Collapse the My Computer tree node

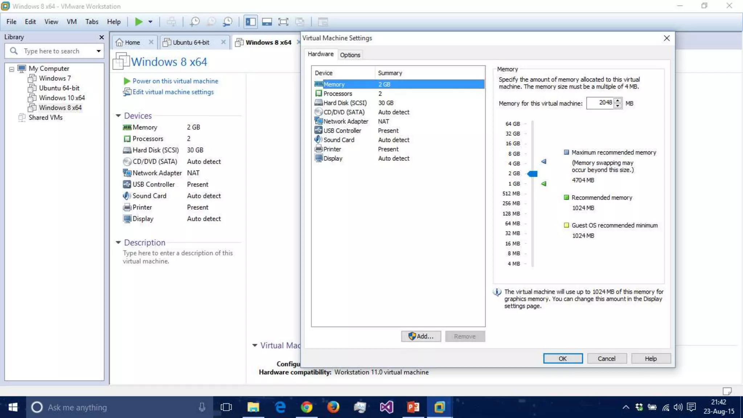(12, 69)
